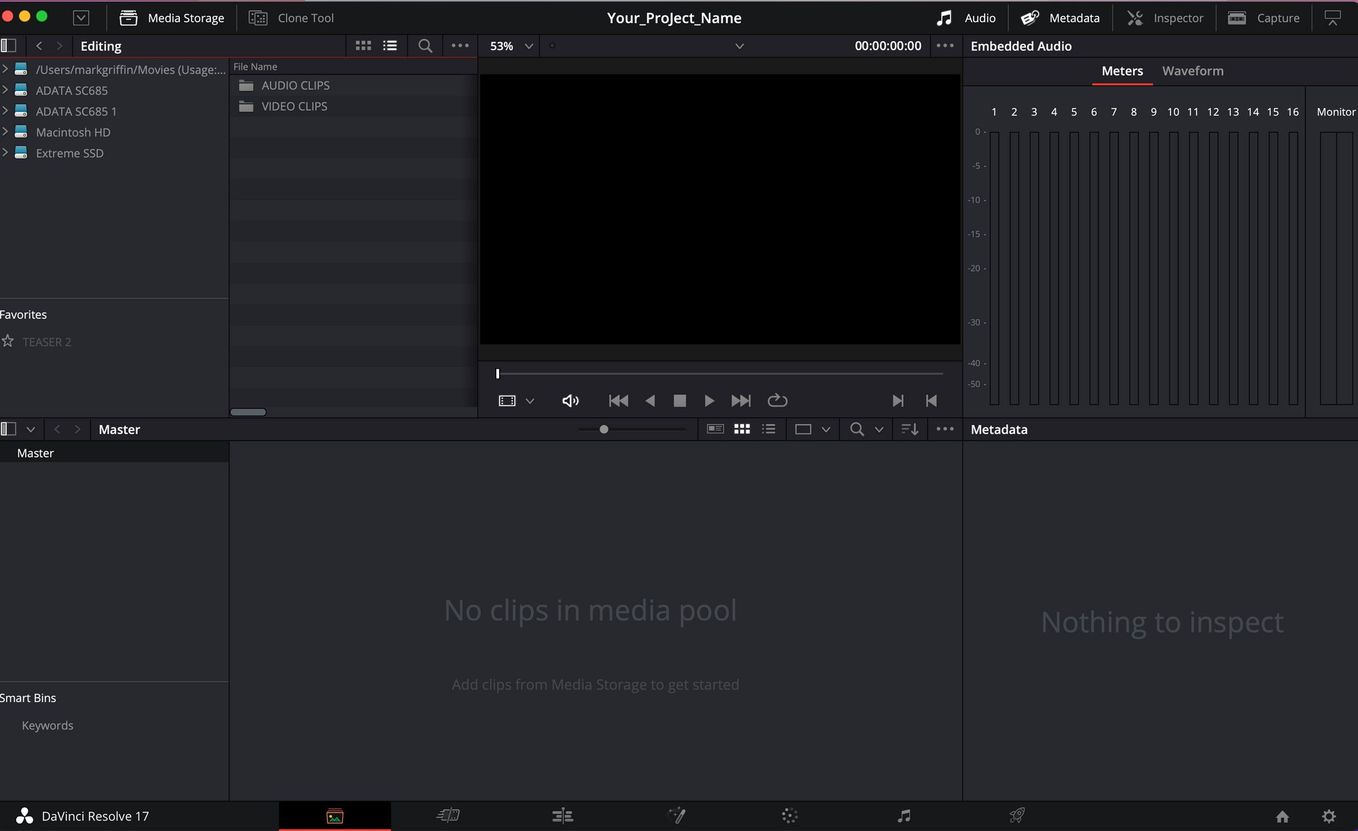Toggle loop playback in viewer
Viewport: 1358px width, 831px height.
pyautogui.click(x=777, y=401)
